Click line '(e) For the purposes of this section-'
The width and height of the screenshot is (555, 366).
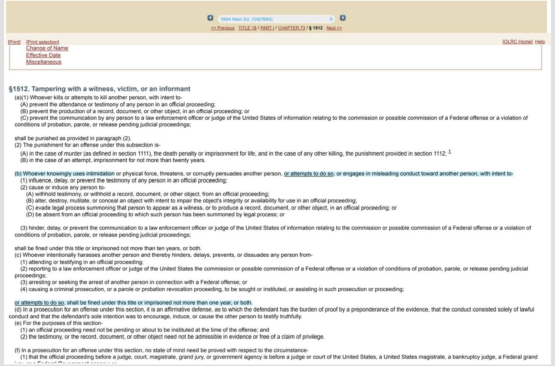coord(59,323)
